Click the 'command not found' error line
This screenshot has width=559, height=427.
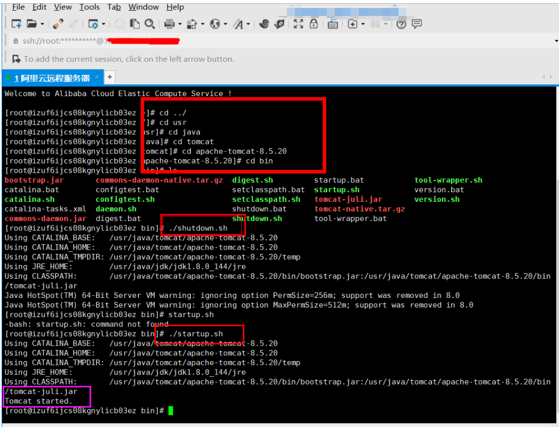point(87,324)
